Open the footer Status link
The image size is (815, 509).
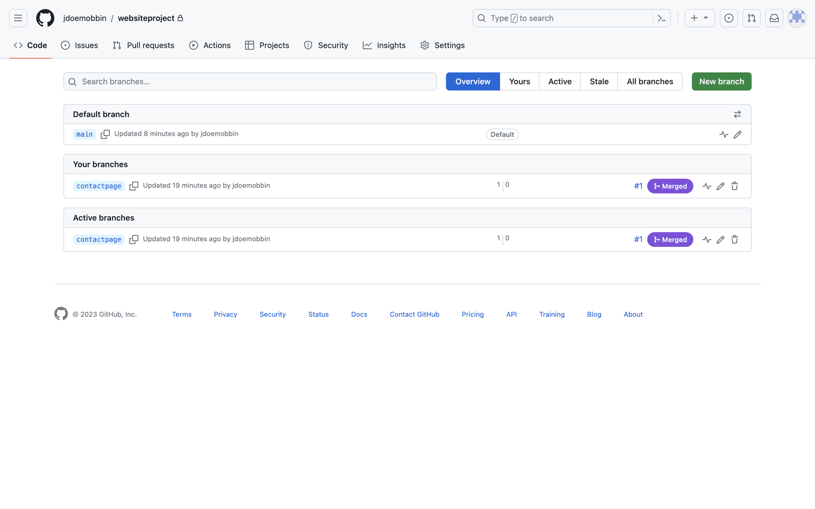pos(318,314)
